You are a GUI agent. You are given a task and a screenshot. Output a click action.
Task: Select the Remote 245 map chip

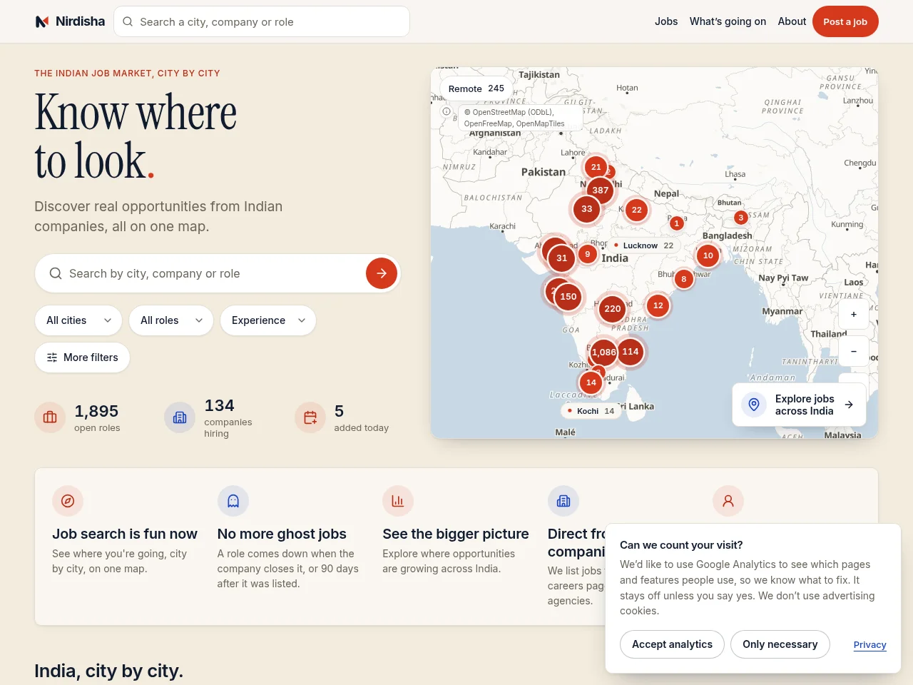476,88
